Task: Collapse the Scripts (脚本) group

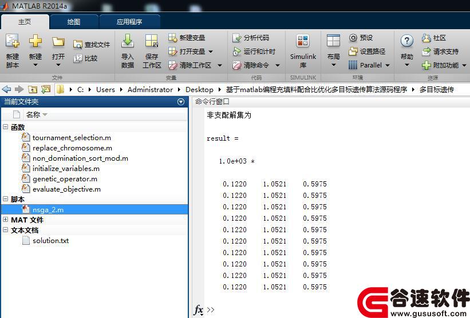Action: click(x=5, y=199)
